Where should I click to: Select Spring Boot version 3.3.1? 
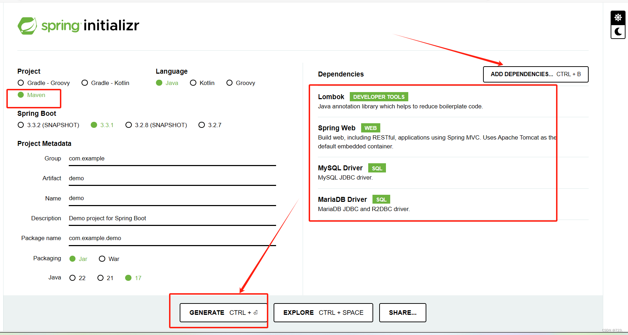tap(102, 125)
